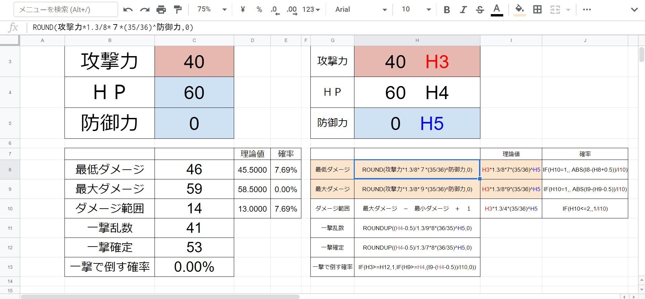
Task: Select cell H5 with blue H5 label
Action: [x=417, y=123]
